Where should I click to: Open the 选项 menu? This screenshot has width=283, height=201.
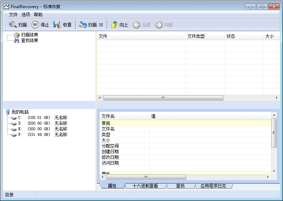coord(26,15)
